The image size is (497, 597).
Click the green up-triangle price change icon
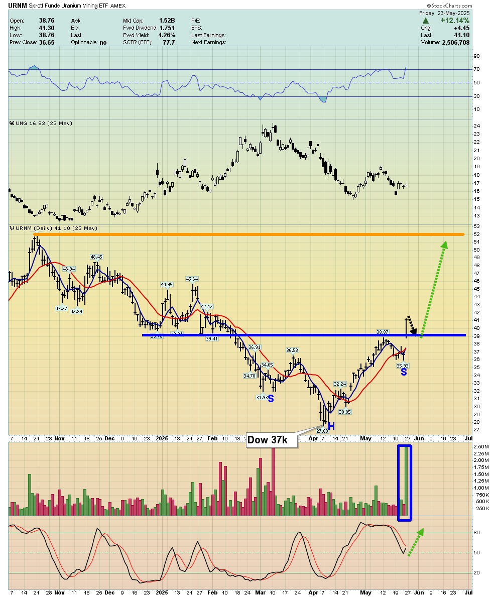426,21
